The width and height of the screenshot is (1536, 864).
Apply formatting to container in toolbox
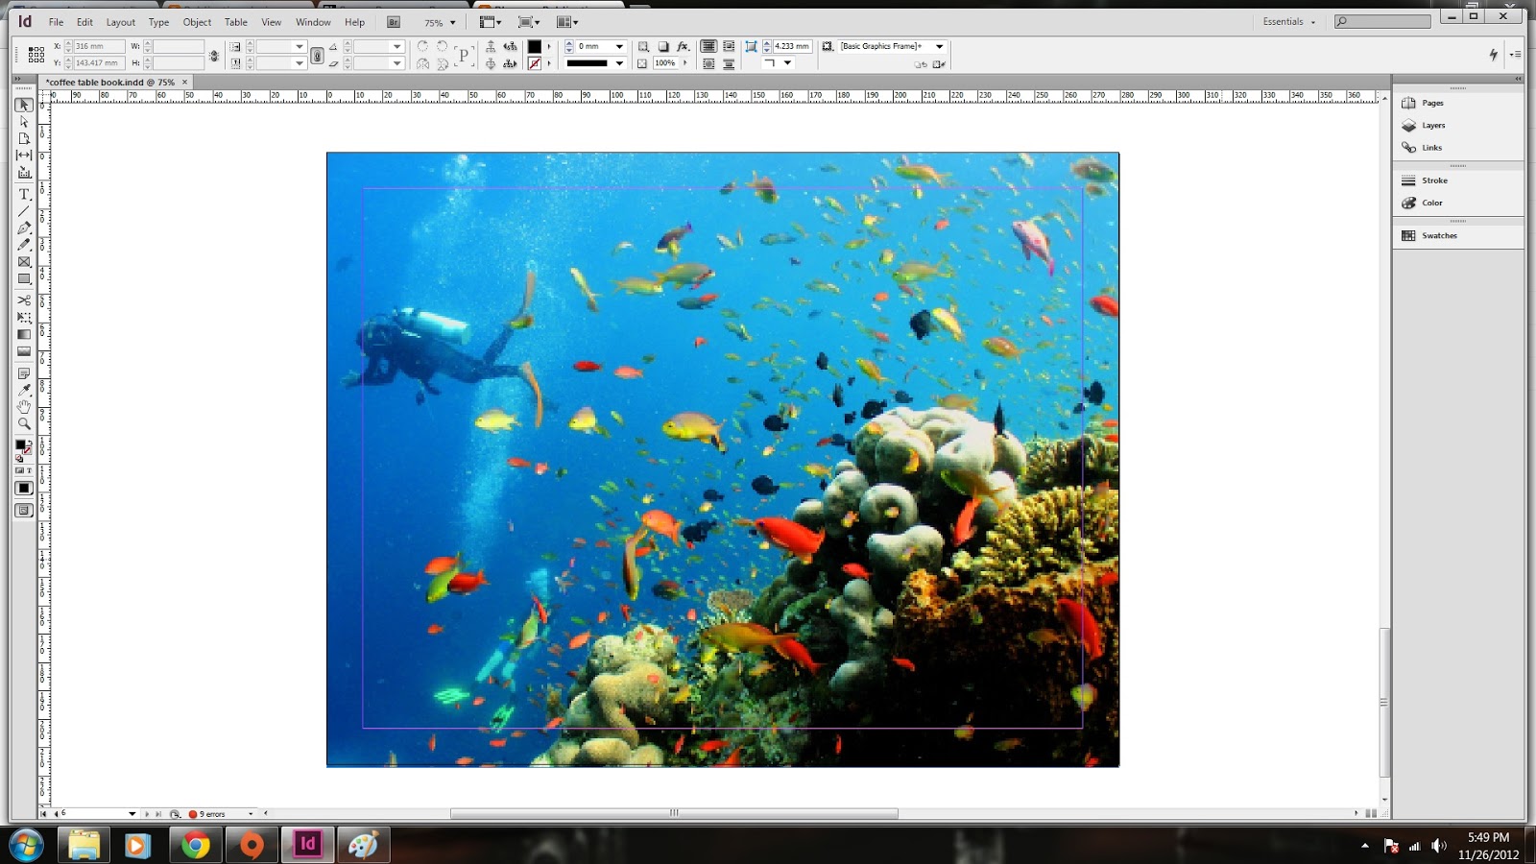point(19,471)
